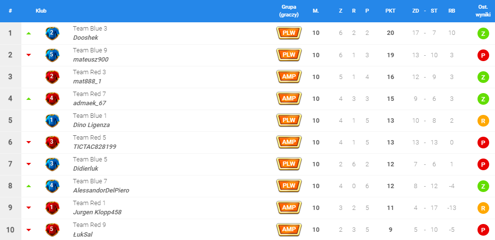
Task: Click red P result circle for mateusz900
Action: click(483, 55)
